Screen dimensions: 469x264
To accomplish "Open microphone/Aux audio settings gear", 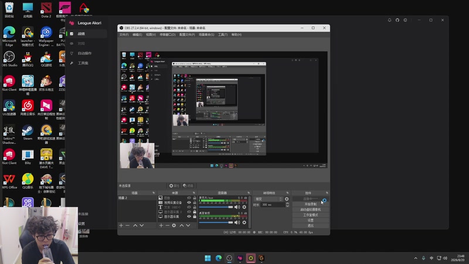I will tap(244, 207).
